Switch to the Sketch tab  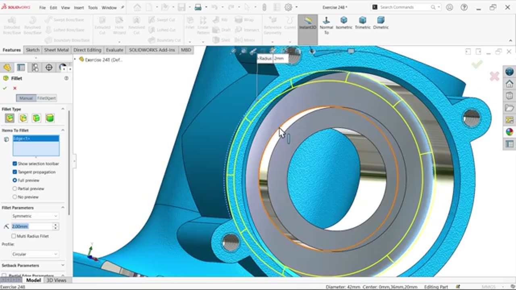33,50
